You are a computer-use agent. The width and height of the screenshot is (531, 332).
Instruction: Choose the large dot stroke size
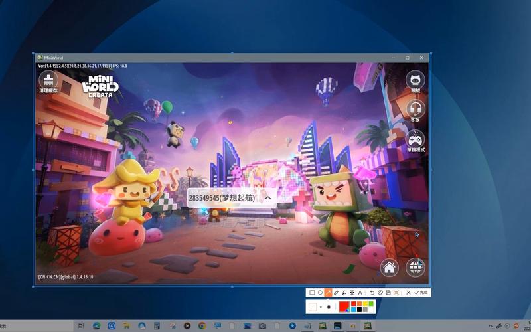tap(329, 307)
